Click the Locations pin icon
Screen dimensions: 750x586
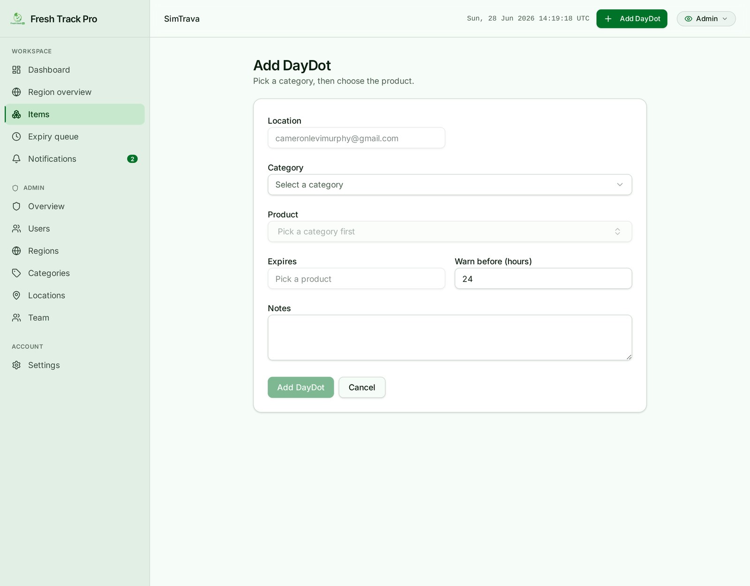(x=16, y=295)
